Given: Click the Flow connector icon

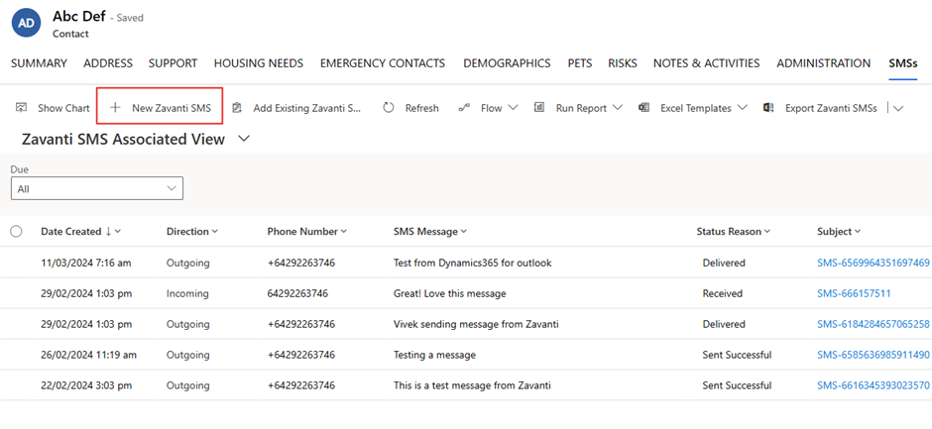Looking at the screenshot, I should 464,108.
